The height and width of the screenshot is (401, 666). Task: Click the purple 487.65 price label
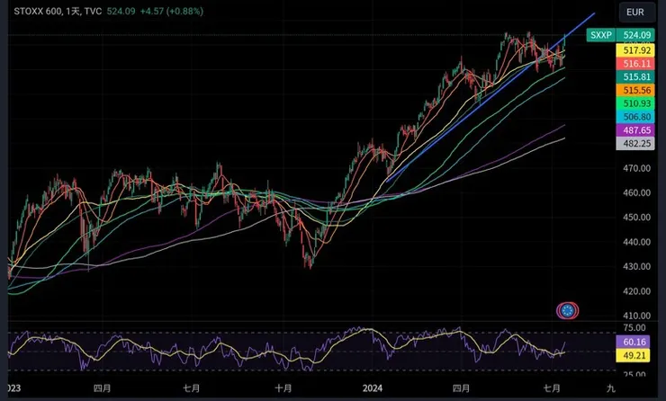coord(635,129)
